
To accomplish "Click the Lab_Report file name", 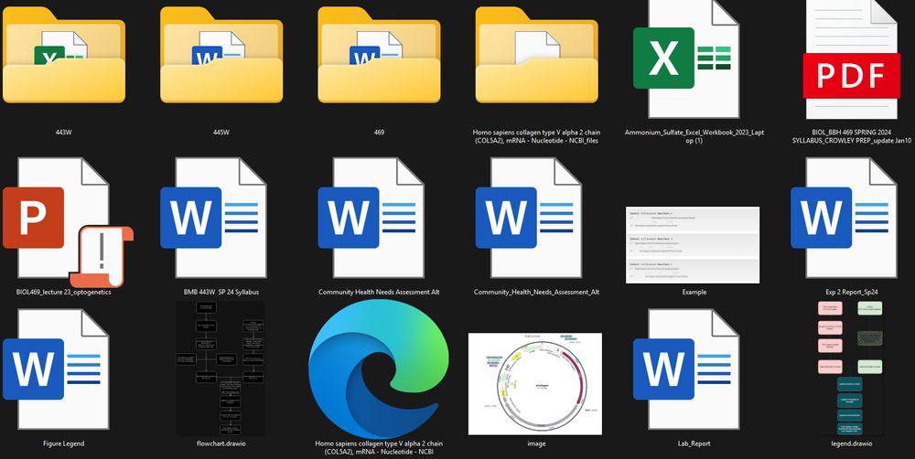I will 694,443.
